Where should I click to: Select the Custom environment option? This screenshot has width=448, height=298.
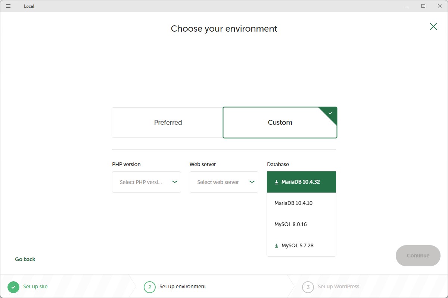280,123
